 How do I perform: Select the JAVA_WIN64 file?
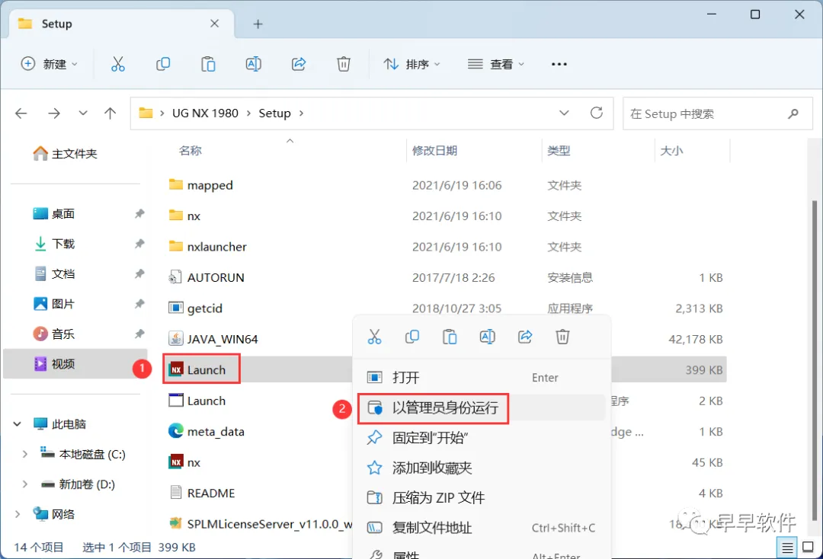213,339
